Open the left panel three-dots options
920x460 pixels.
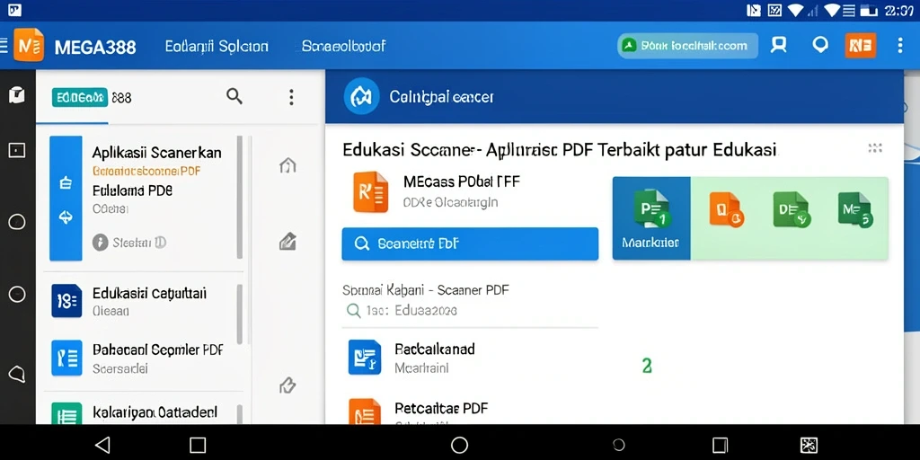pos(291,97)
